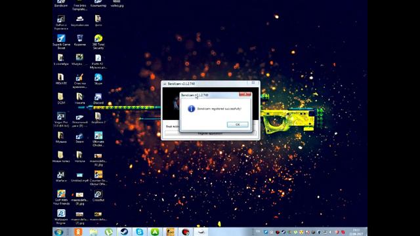Viewport: 420px width, 236px height.
Task: Open Odnoklassniki orange taskbar icon
Action: pyautogui.click(x=78, y=231)
